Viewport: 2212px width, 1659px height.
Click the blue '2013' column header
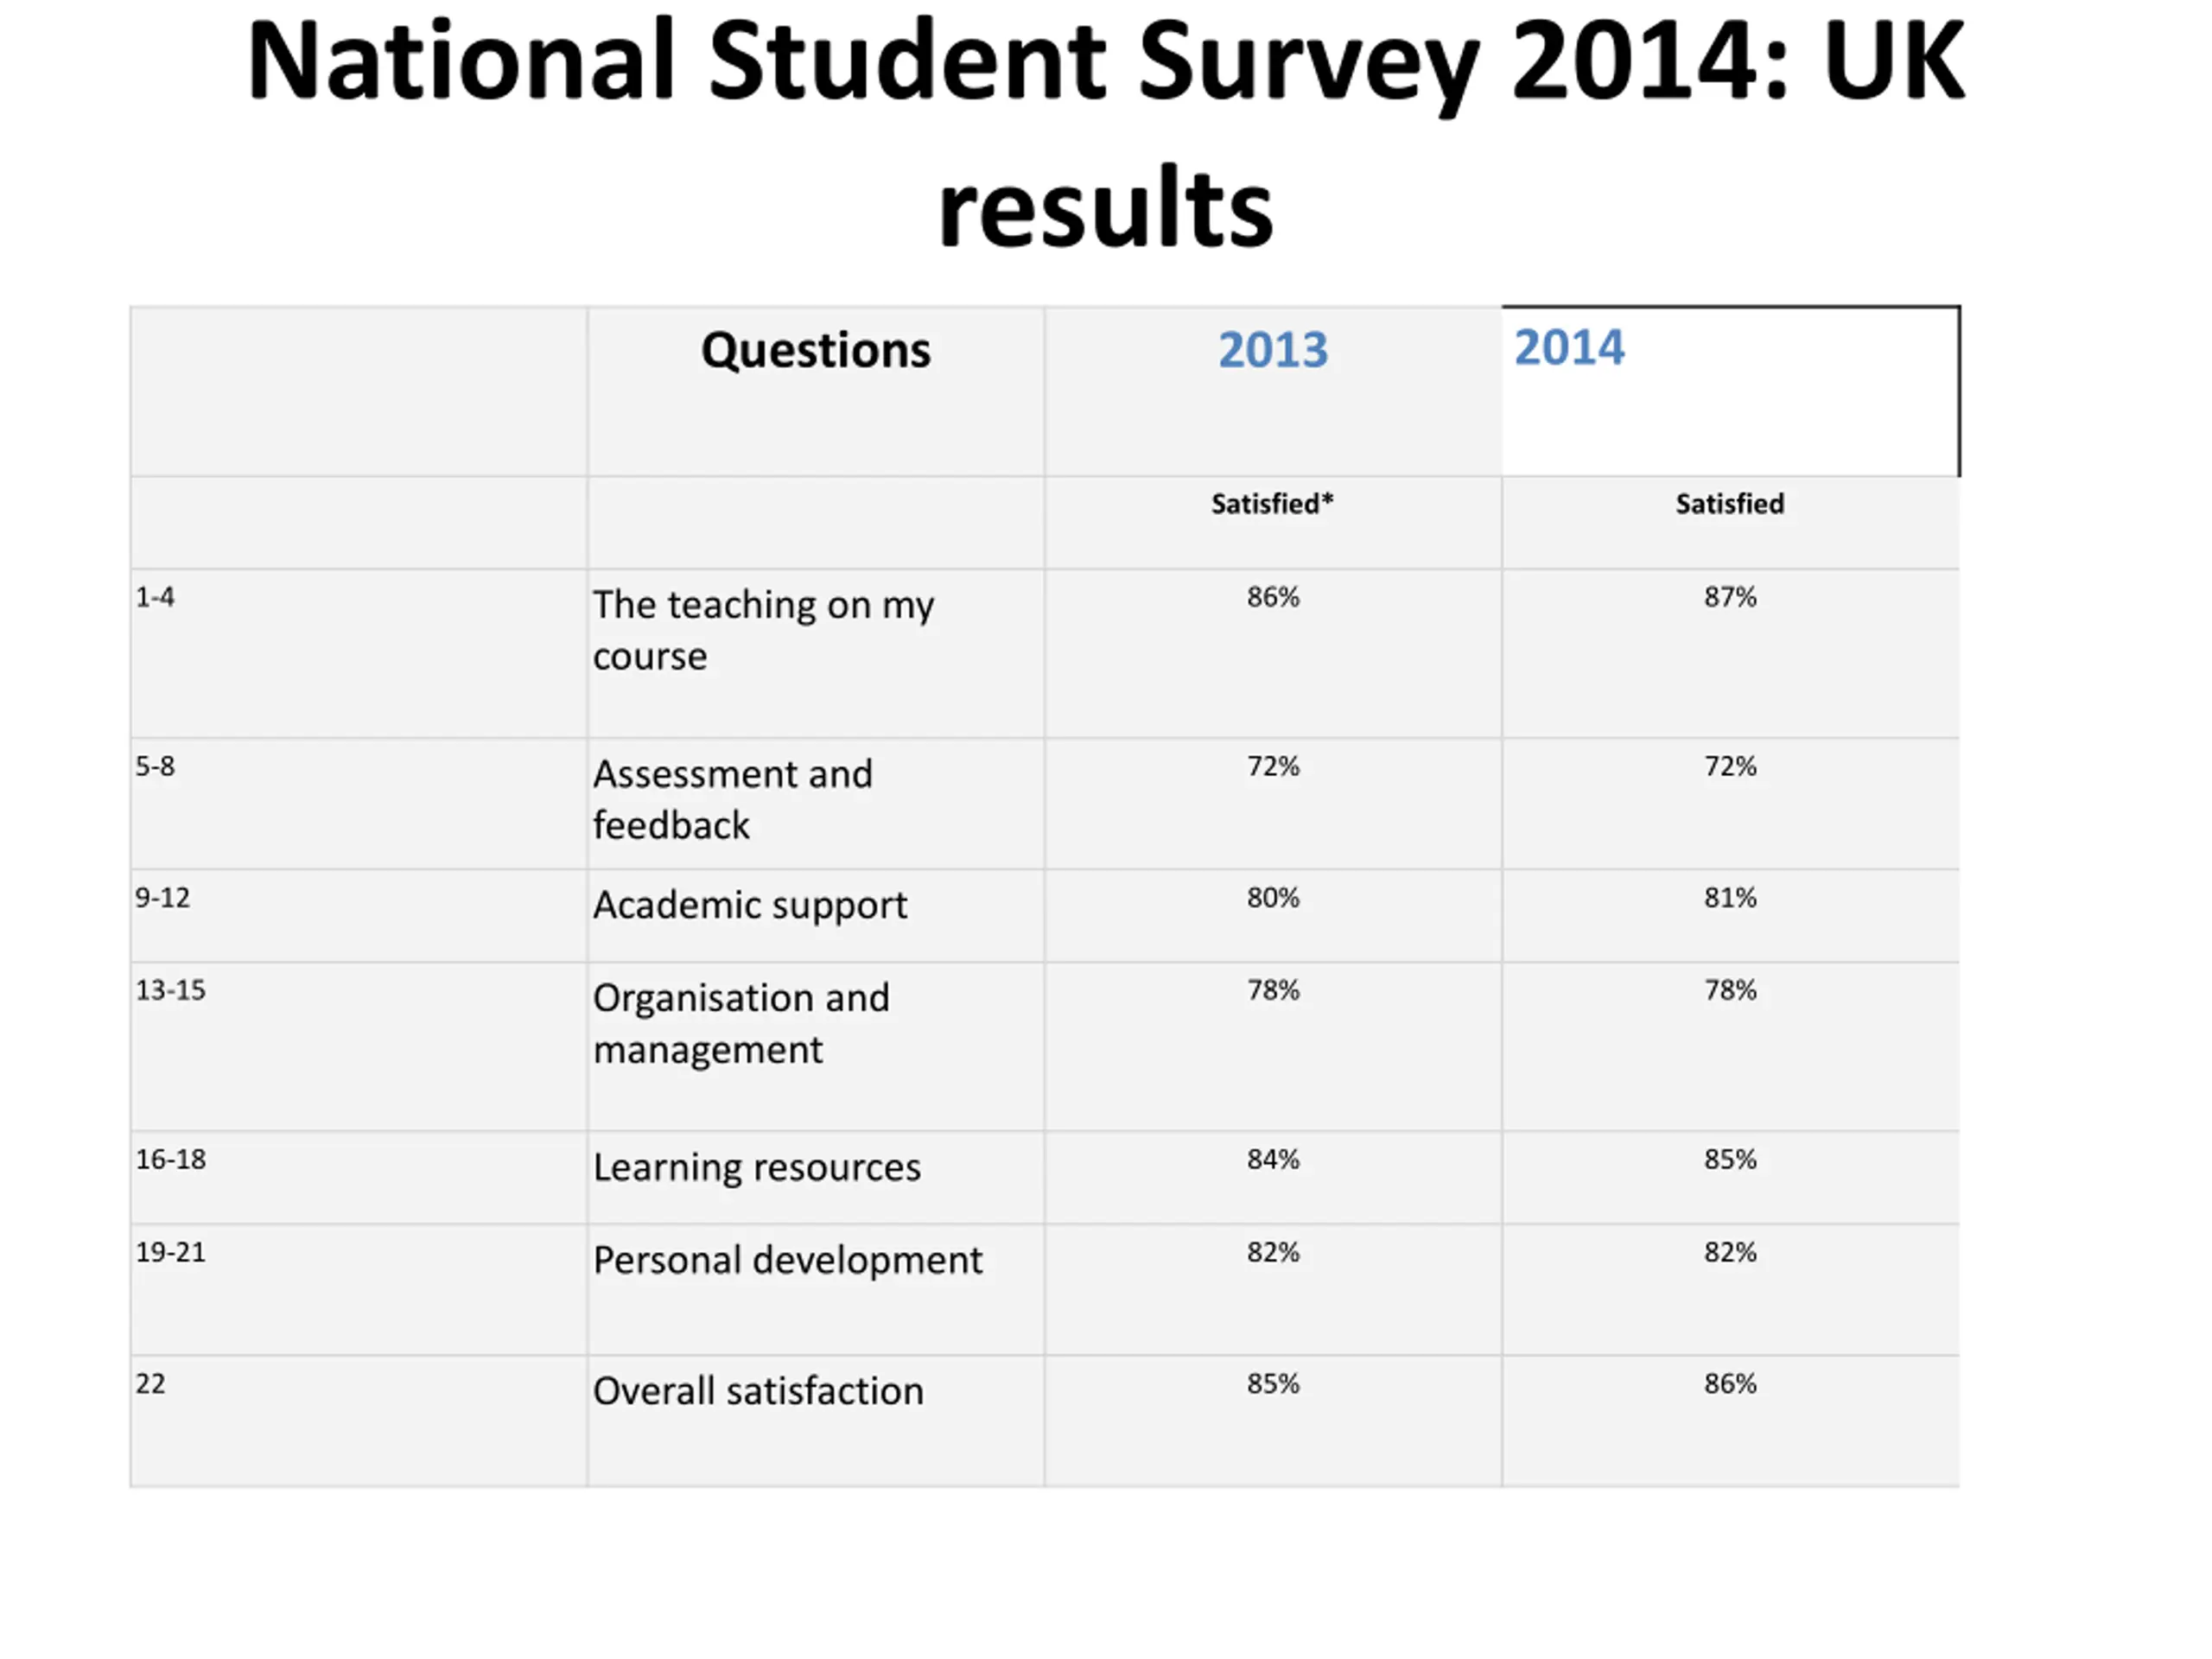[1273, 350]
